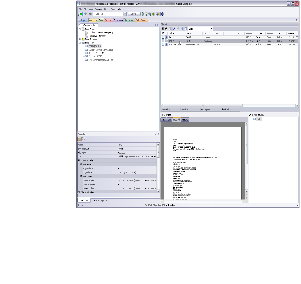Click the blue clipboard icon in File List
The width and height of the screenshot is (301, 284).
(x=182, y=29)
